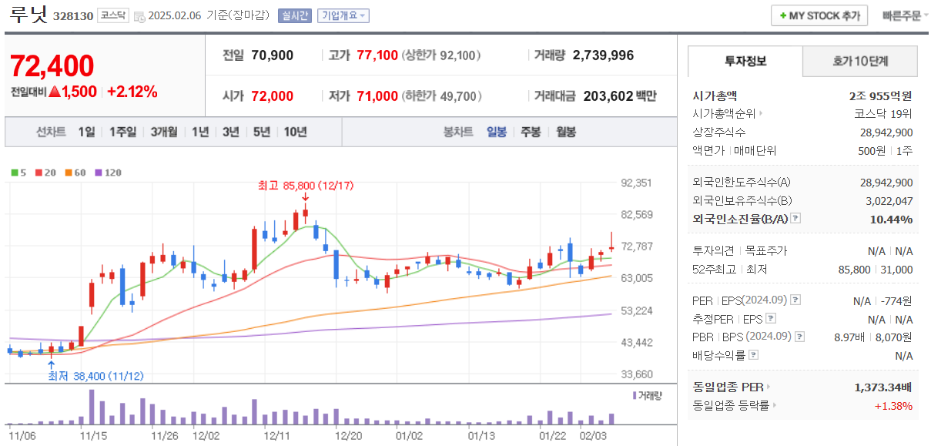Open the 추정PER/EPS help icon
This screenshot has height=446, width=931.
click(770, 318)
